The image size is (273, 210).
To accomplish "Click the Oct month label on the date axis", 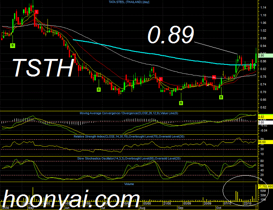I will tap(219, 208).
